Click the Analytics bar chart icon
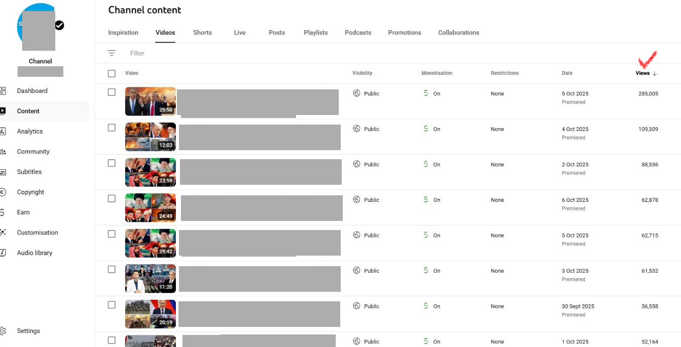Viewport: 681px width, 347px height. click(3, 132)
